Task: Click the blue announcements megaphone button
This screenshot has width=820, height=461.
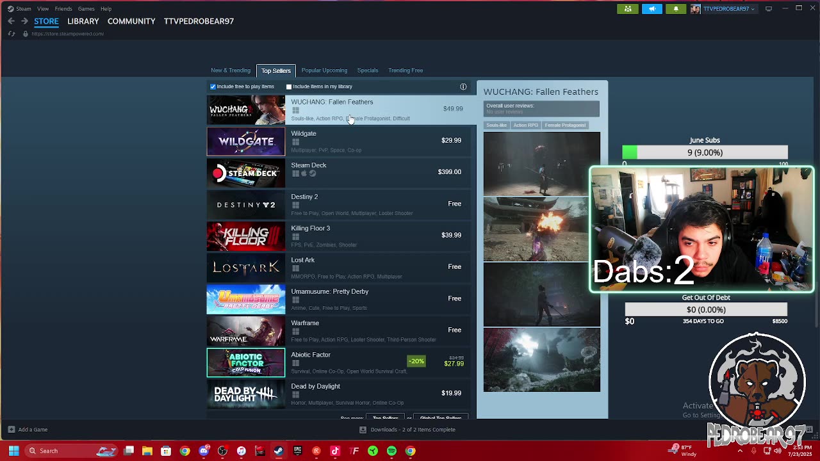Action: coord(652,9)
